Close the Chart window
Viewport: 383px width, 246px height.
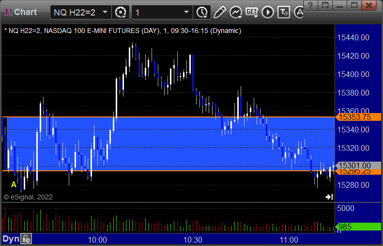pyautogui.click(x=369, y=5)
